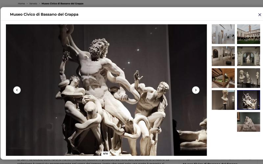Go to the next gallery photo

coord(196,90)
